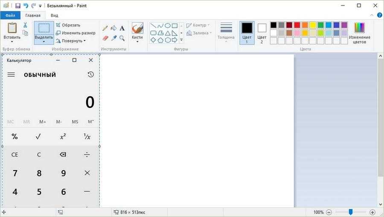The width and height of the screenshot is (384, 217).
Task: Click the Cut scissors icon
Action: (x=25, y=25)
